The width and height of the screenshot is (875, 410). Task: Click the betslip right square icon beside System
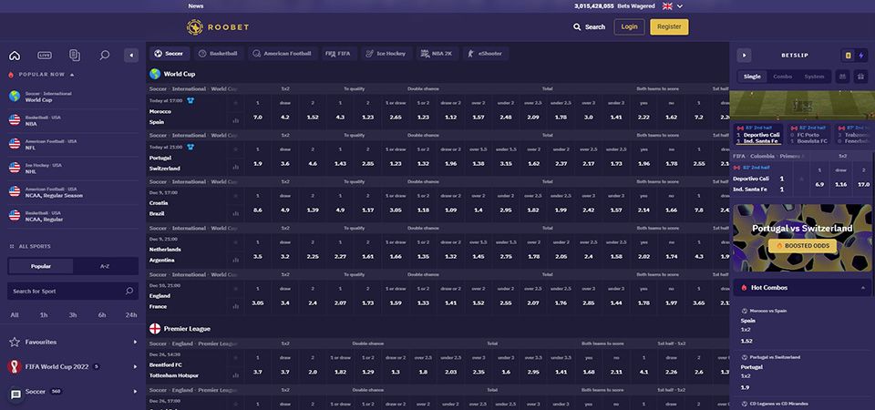[x=860, y=77]
